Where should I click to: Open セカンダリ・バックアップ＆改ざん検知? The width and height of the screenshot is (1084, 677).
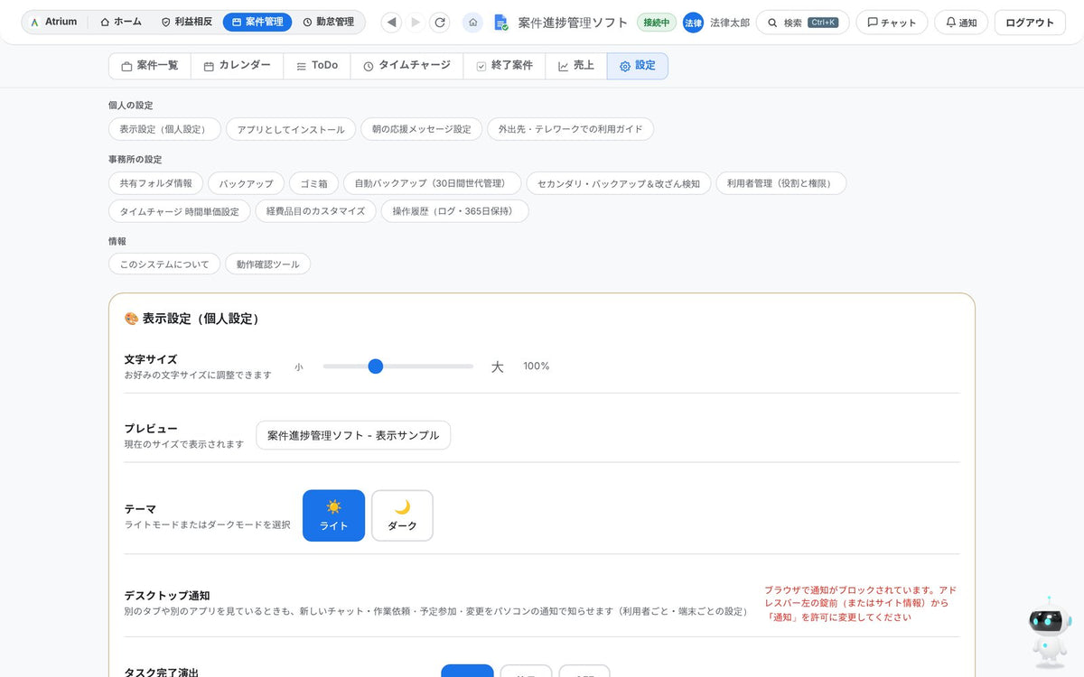[619, 183]
